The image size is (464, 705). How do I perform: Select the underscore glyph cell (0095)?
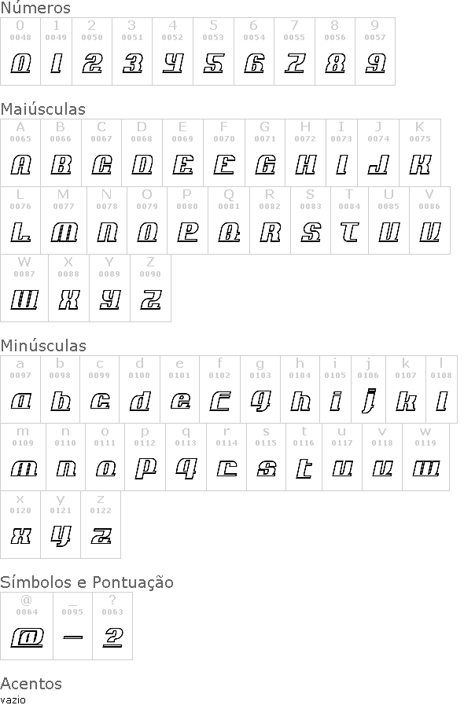tap(73, 626)
